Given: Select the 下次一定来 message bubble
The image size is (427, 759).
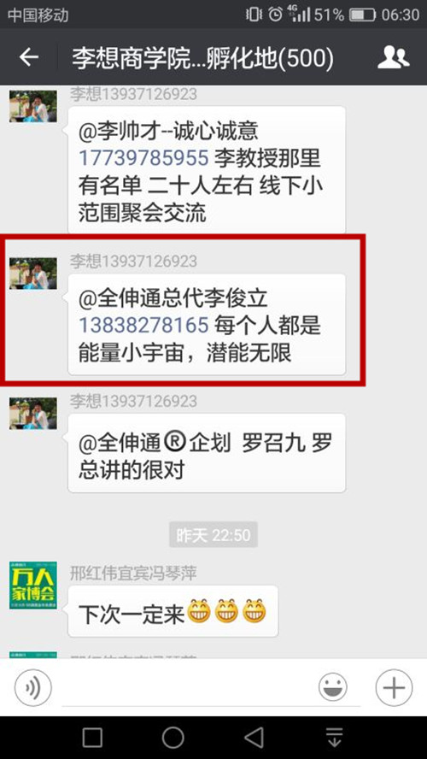Looking at the screenshot, I should 173,611.
